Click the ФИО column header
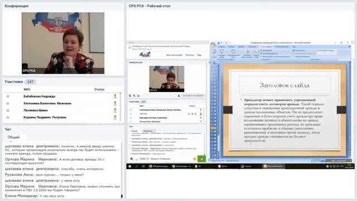This screenshot has height=201, width=357. tap(27, 89)
